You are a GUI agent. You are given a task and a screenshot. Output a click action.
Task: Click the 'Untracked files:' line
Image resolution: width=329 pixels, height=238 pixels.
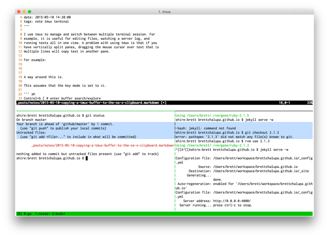coord(31,133)
